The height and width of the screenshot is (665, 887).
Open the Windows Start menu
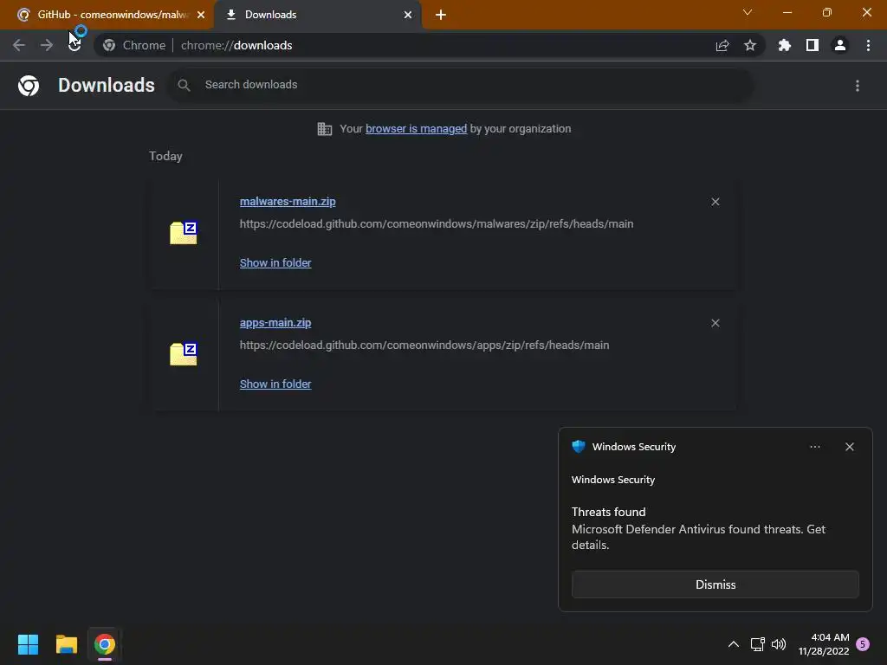(x=28, y=644)
